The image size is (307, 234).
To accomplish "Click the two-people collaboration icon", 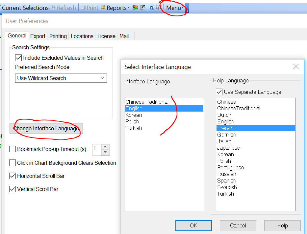I will coord(135,8).
